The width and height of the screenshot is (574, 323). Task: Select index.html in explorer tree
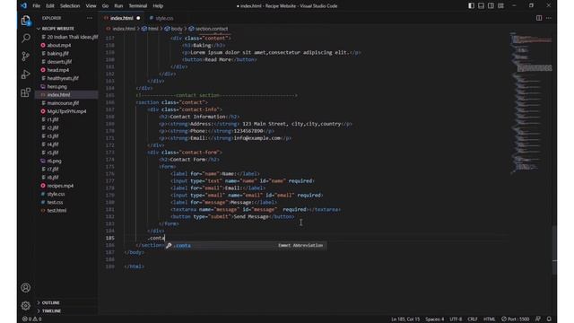[58, 95]
